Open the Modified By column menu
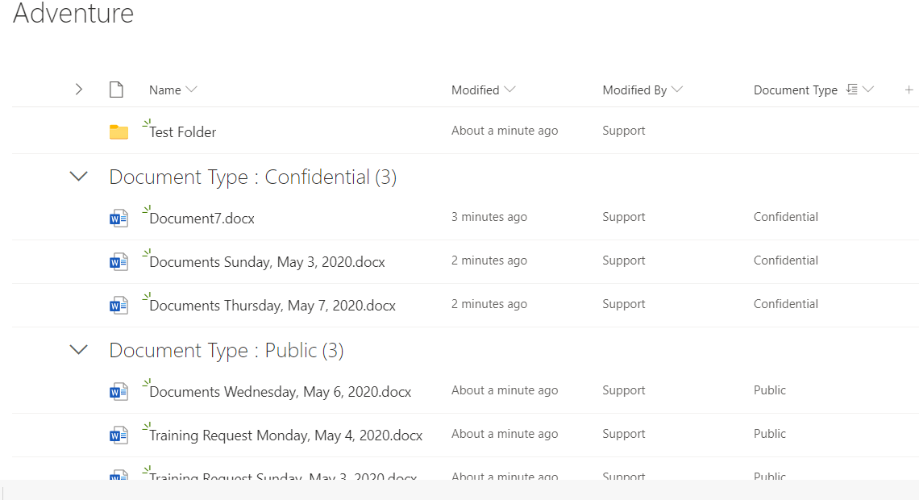This screenshot has width=919, height=500. pyautogui.click(x=677, y=90)
